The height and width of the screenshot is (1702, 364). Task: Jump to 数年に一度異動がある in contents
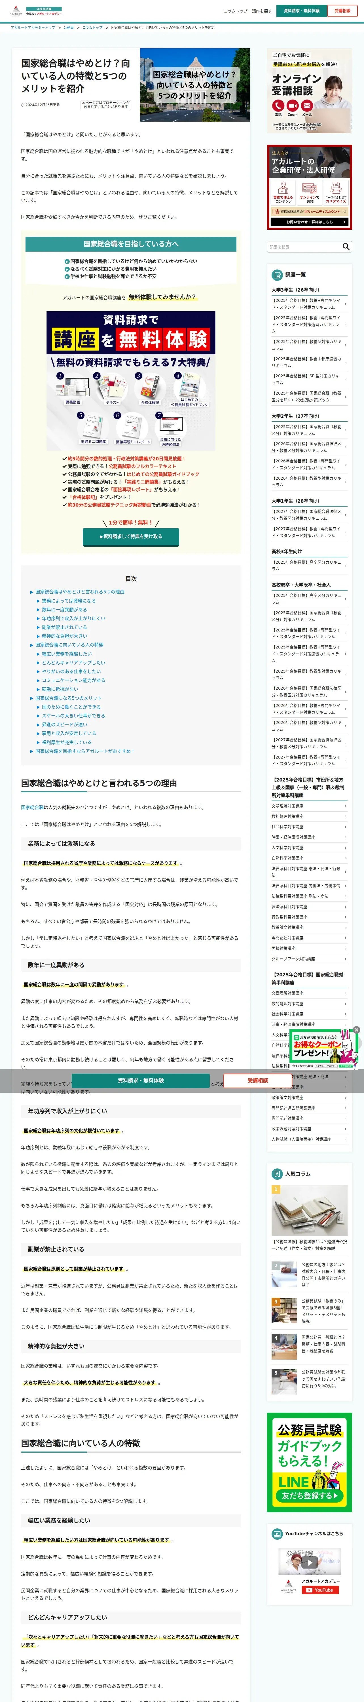click(x=64, y=610)
